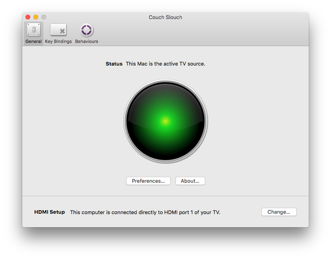Image resolution: width=331 pixels, height=259 pixels.
Task: Switch to the General tab label
Action: 33,41
